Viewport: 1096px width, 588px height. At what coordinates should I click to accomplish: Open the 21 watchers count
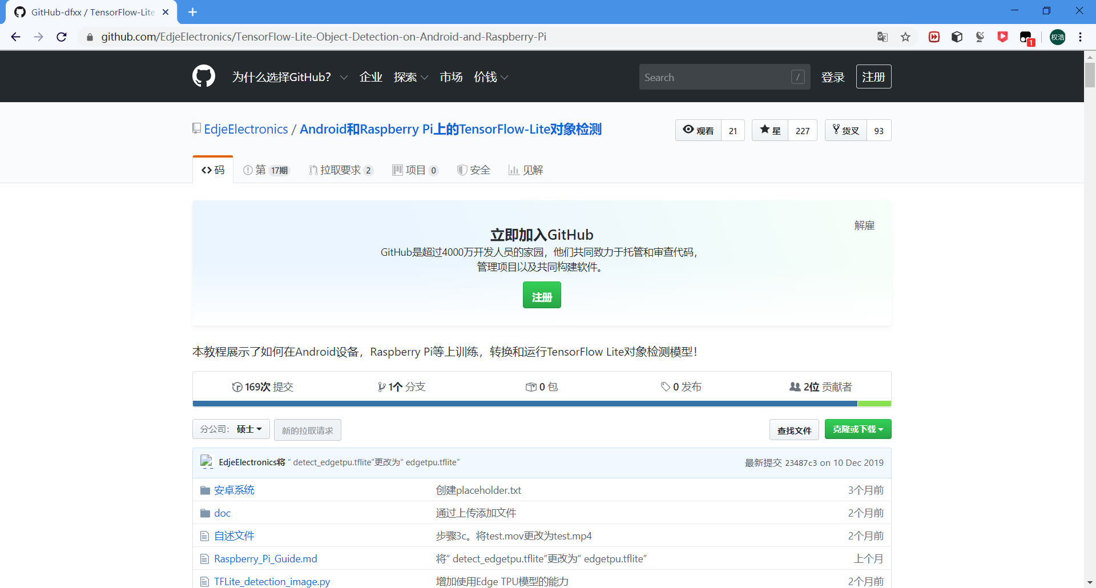coord(733,130)
